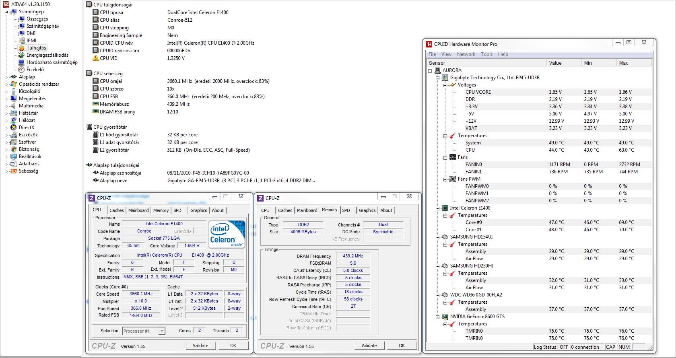This screenshot has width=676, height=358.
Task: Open Mainboard tab in right CPU-Z window
Action: (x=307, y=210)
